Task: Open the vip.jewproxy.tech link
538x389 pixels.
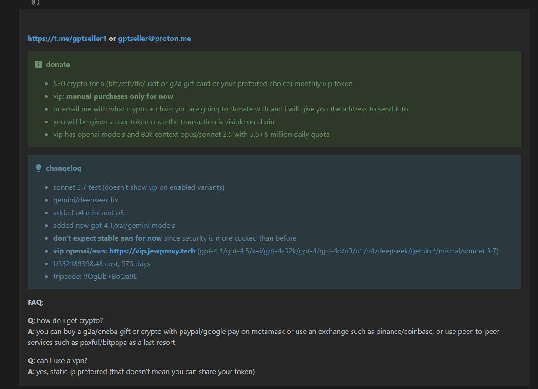Action: [x=152, y=251]
